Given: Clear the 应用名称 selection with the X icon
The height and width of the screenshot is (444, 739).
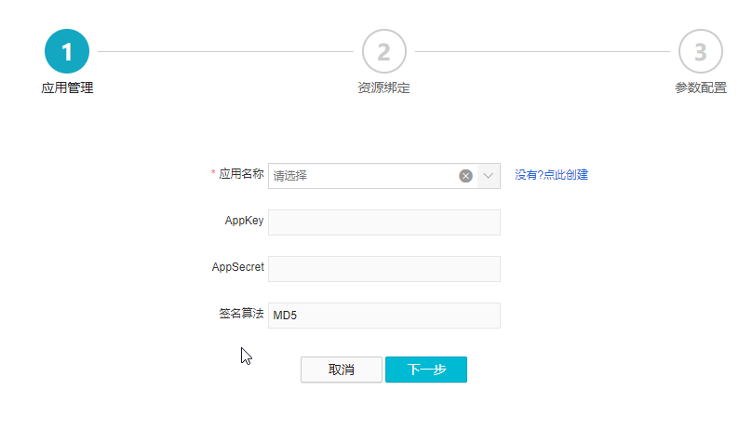Looking at the screenshot, I should click(x=465, y=176).
